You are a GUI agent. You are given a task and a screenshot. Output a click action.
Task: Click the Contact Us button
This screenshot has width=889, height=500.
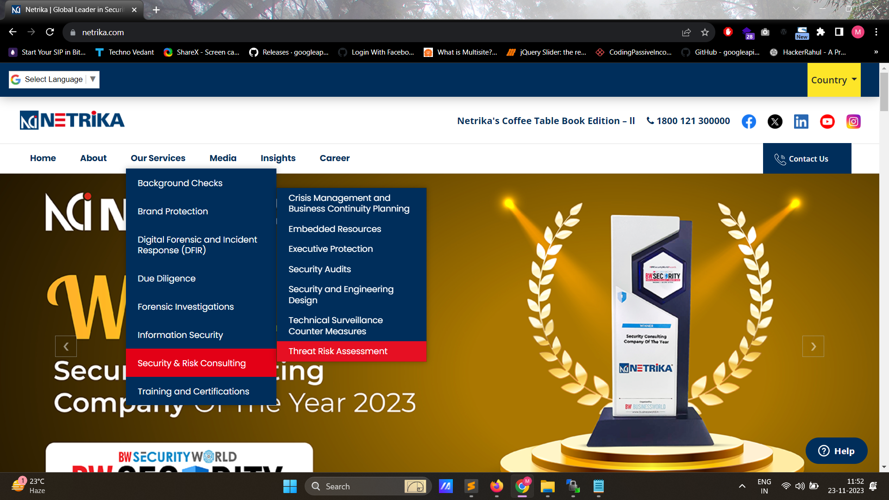point(807,159)
